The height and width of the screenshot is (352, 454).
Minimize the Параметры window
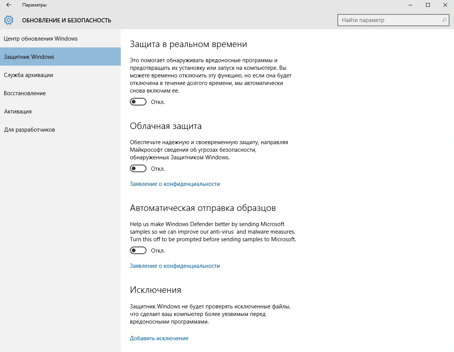point(410,5)
